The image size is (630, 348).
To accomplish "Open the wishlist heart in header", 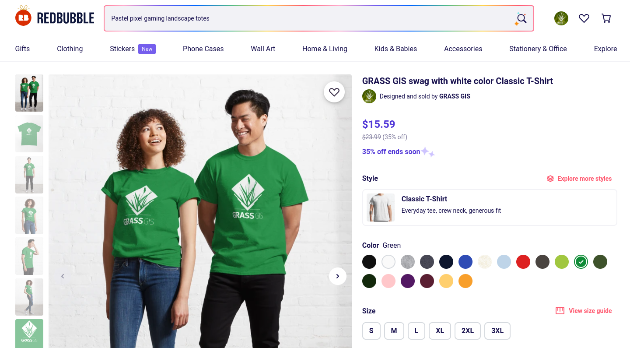I will click(x=584, y=18).
